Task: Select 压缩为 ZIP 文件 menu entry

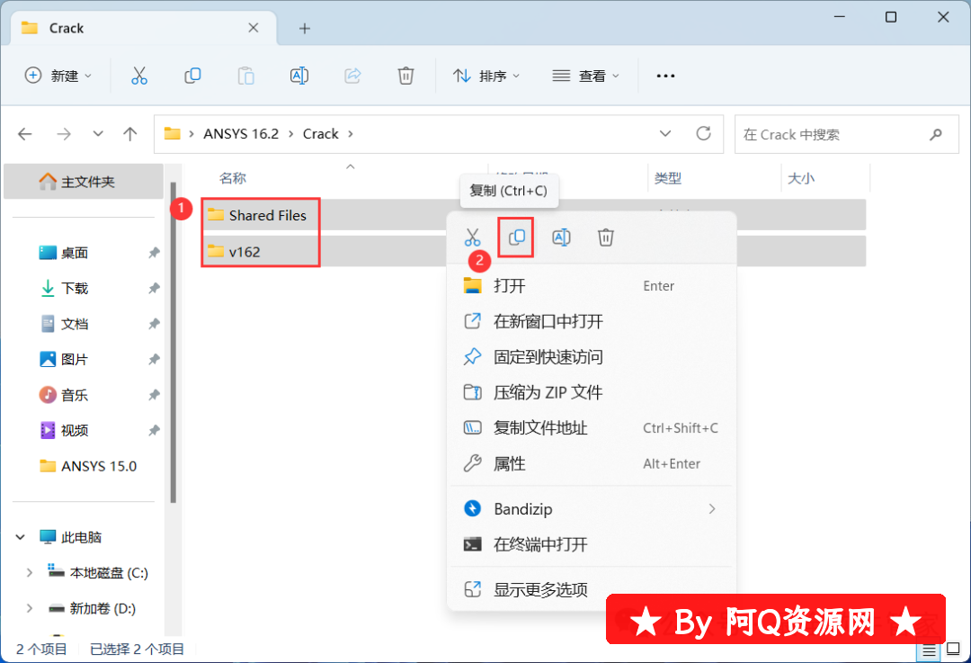Action: coord(592,392)
